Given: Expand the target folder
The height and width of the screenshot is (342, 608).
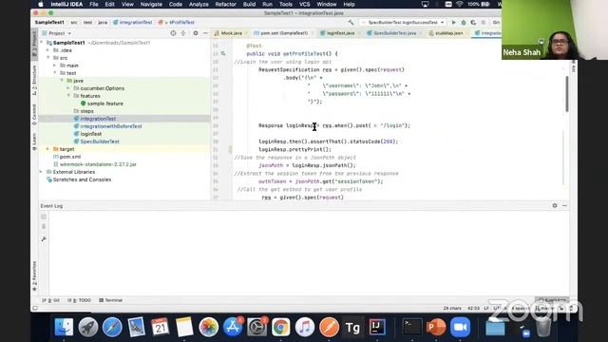Looking at the screenshot, I should [x=48, y=149].
